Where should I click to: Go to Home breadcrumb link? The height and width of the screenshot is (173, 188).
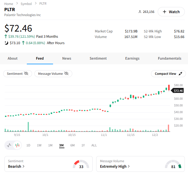tap(9, 4)
